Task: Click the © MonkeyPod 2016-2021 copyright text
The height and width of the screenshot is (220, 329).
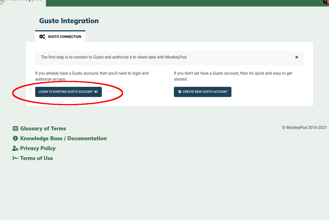Action: (x=304, y=128)
